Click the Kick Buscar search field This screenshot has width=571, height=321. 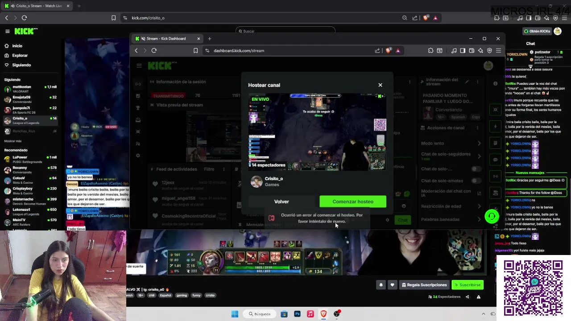(285, 31)
